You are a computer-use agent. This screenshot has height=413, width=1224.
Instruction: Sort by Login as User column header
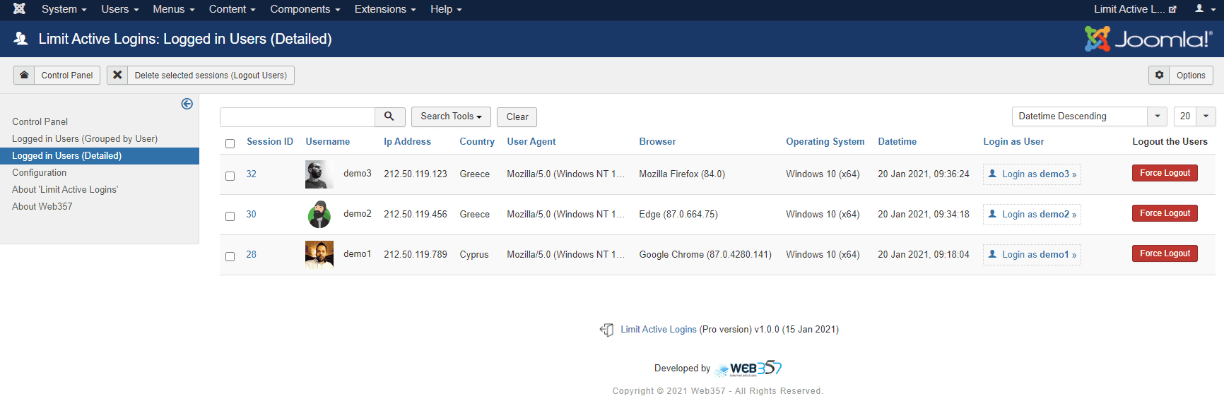pos(1013,141)
